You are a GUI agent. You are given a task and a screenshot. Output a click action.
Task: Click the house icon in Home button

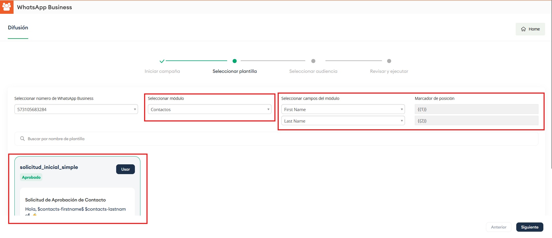(523, 29)
